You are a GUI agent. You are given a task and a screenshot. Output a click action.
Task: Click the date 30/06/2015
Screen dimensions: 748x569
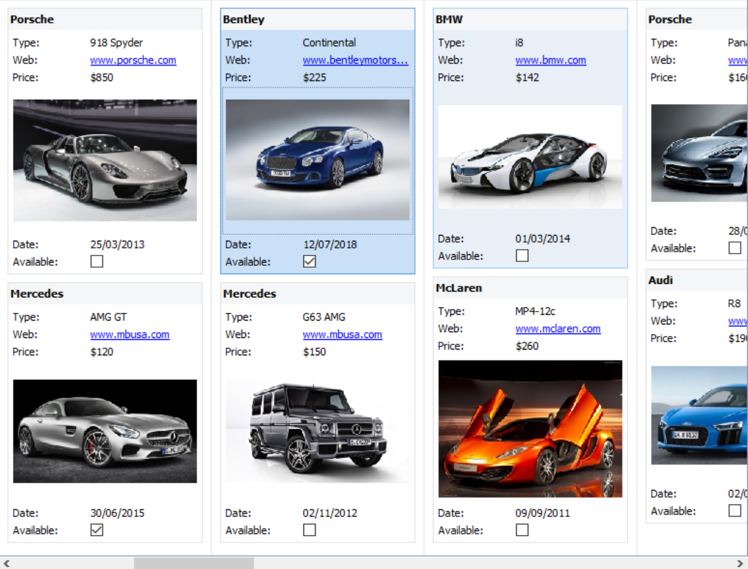click(x=117, y=513)
